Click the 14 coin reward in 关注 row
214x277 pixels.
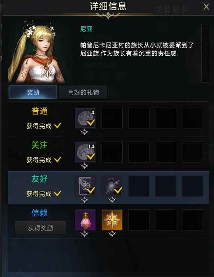coord(85,152)
